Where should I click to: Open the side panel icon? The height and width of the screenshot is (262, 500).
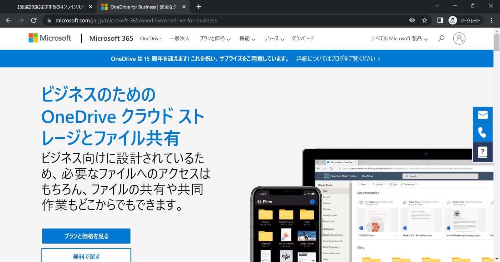click(x=440, y=20)
